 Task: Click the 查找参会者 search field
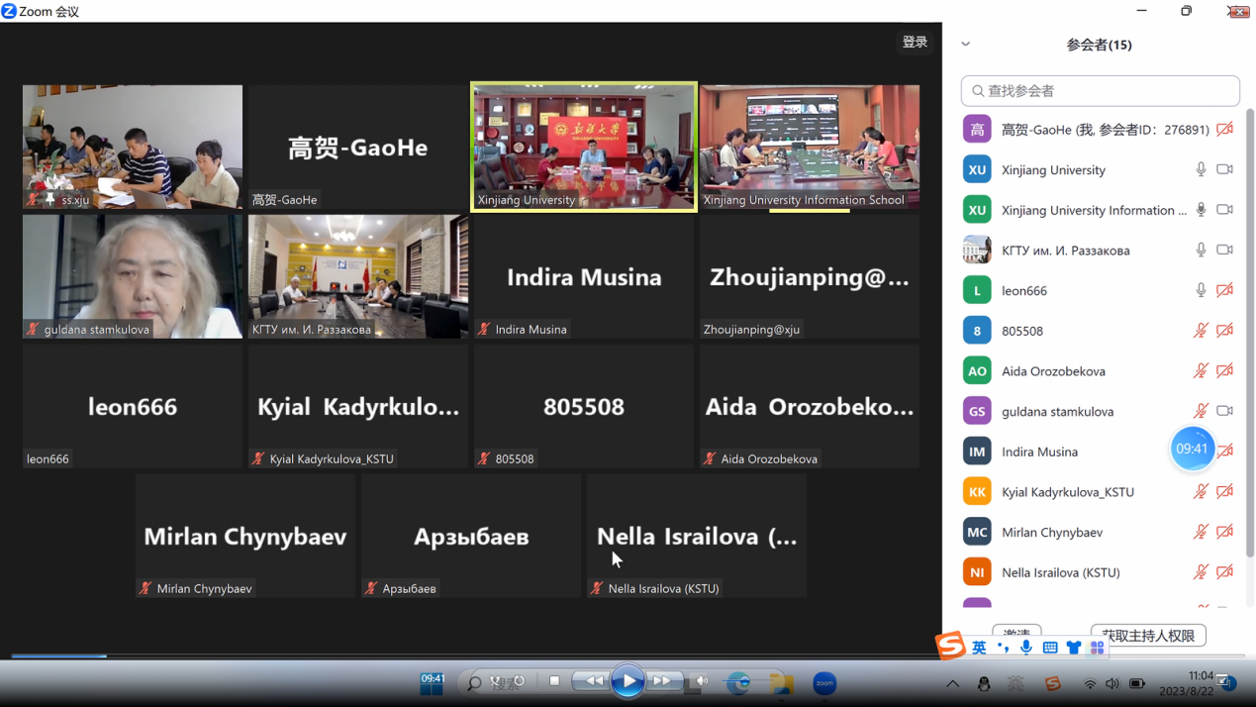pyautogui.click(x=1109, y=91)
